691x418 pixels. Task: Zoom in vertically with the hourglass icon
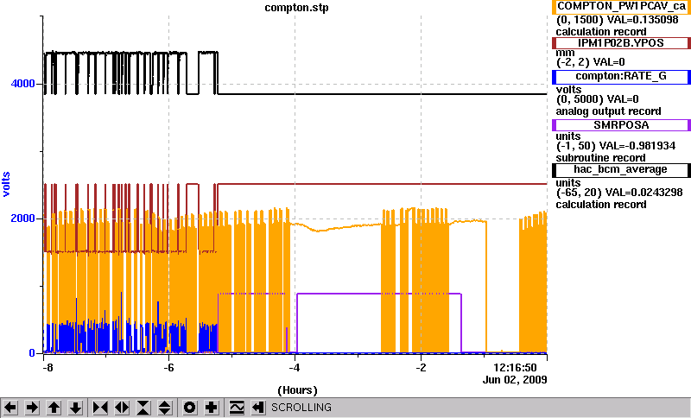(143, 408)
